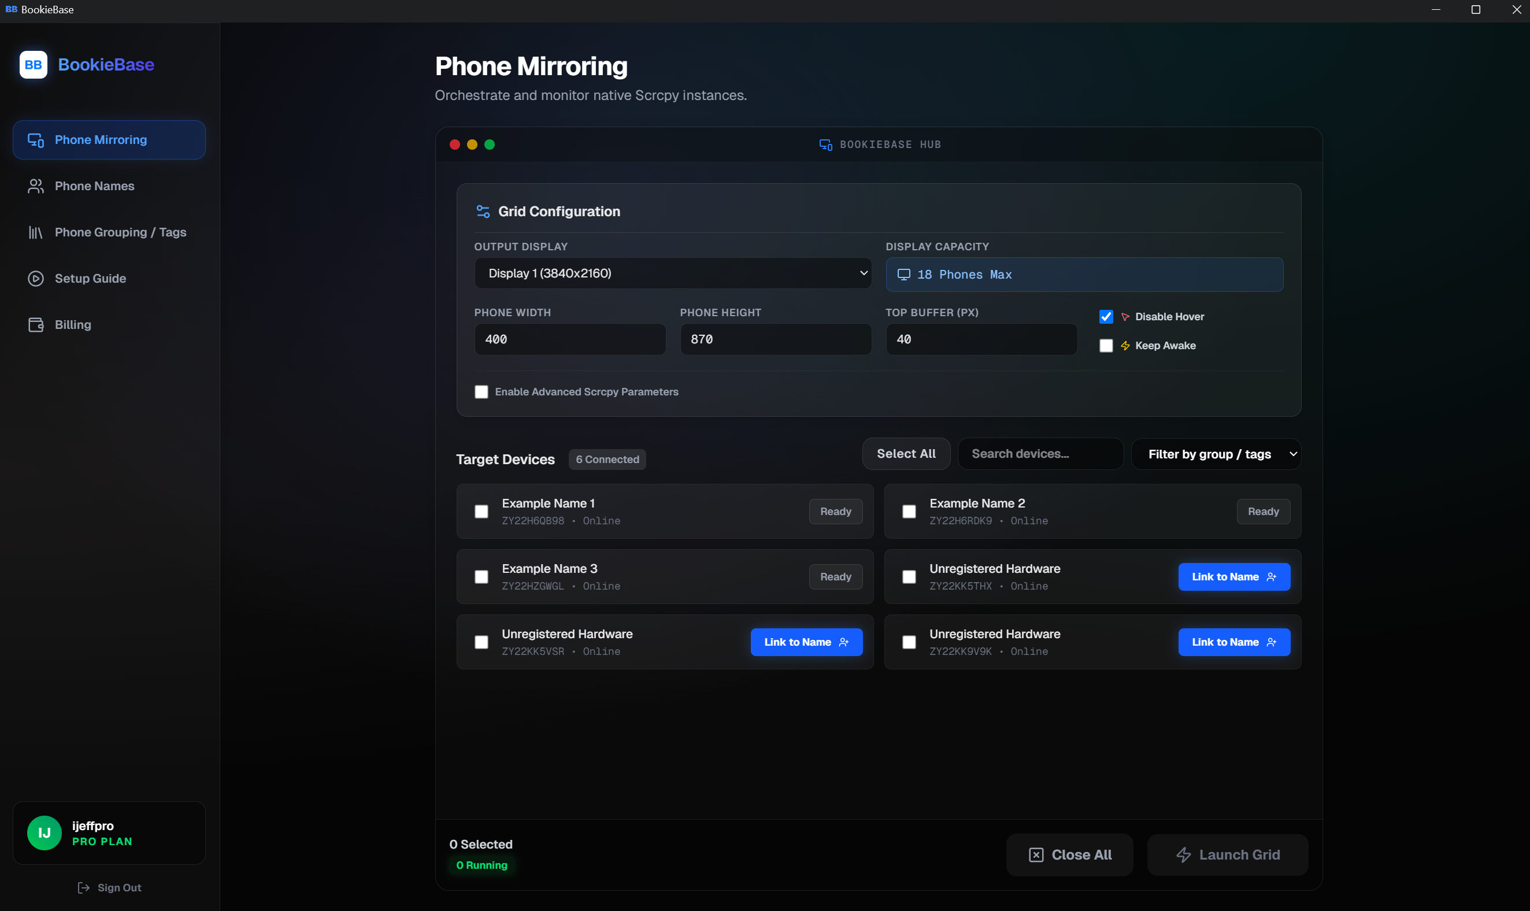The image size is (1530, 911).
Task: Open the Billing page
Action: click(x=109, y=325)
